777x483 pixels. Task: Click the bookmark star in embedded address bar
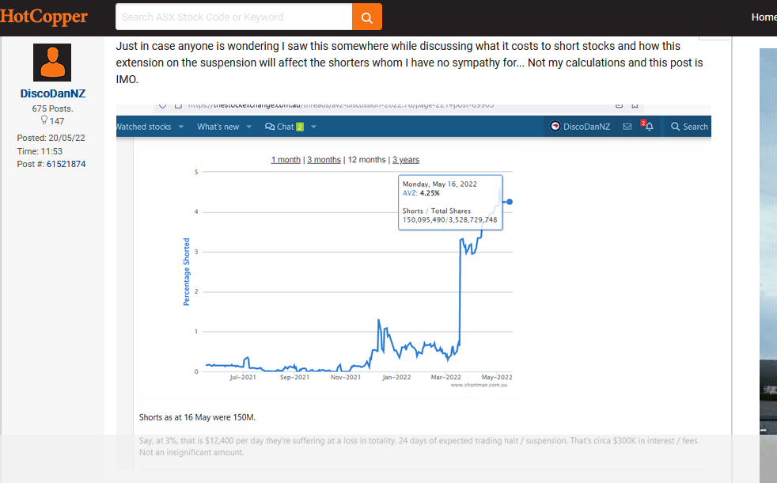point(635,105)
